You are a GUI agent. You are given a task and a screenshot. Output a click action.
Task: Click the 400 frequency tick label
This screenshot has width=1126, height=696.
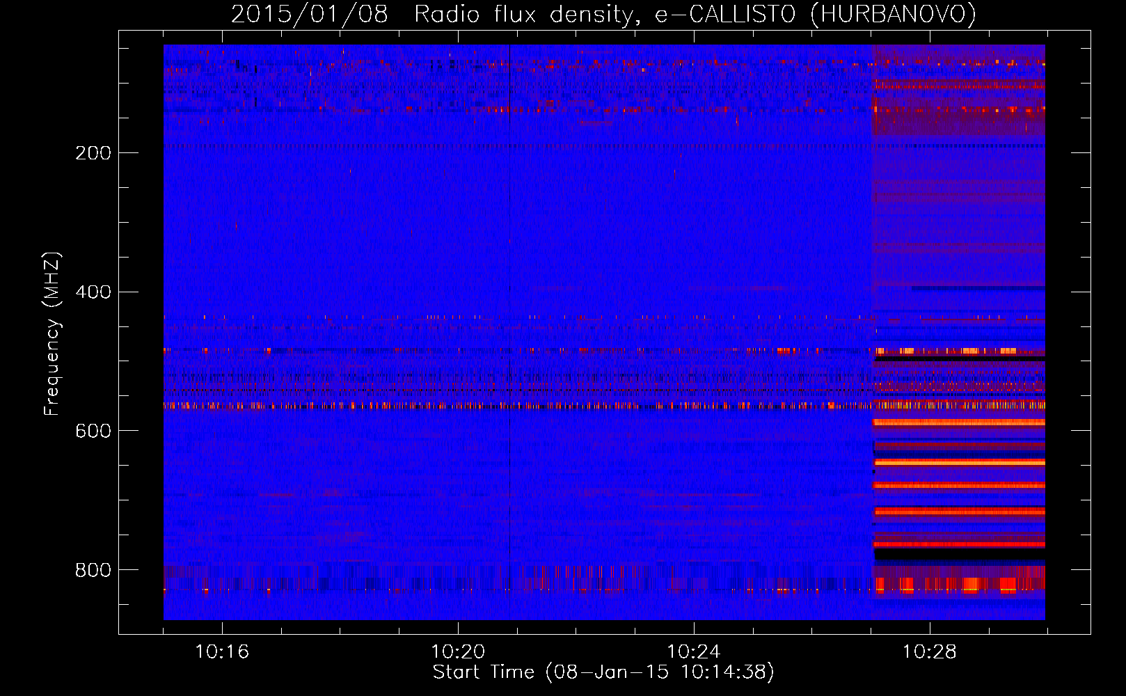point(93,292)
